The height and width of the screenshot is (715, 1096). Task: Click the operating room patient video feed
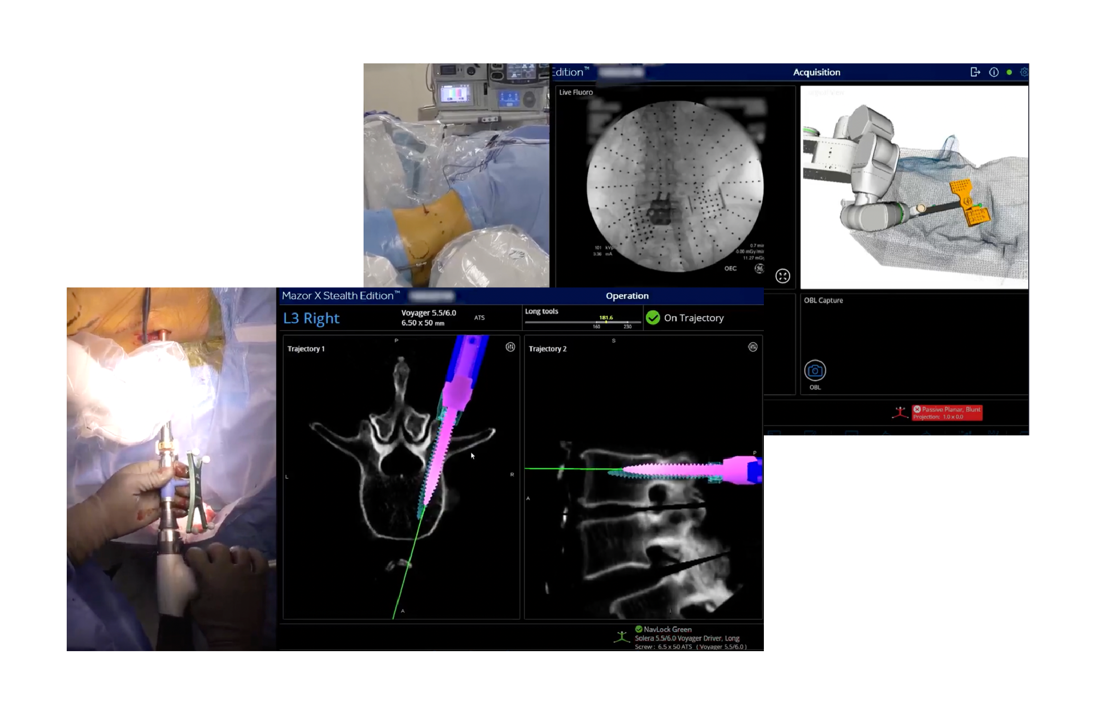[456, 175]
